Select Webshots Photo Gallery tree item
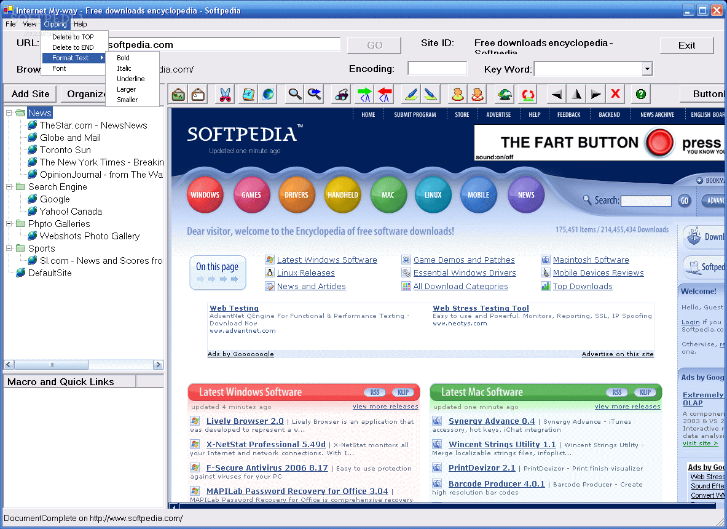This screenshot has width=727, height=529. point(90,236)
